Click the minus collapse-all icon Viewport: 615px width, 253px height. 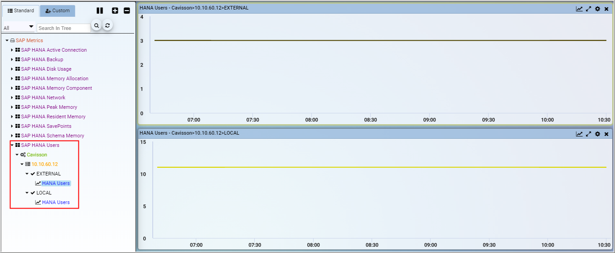127,10
